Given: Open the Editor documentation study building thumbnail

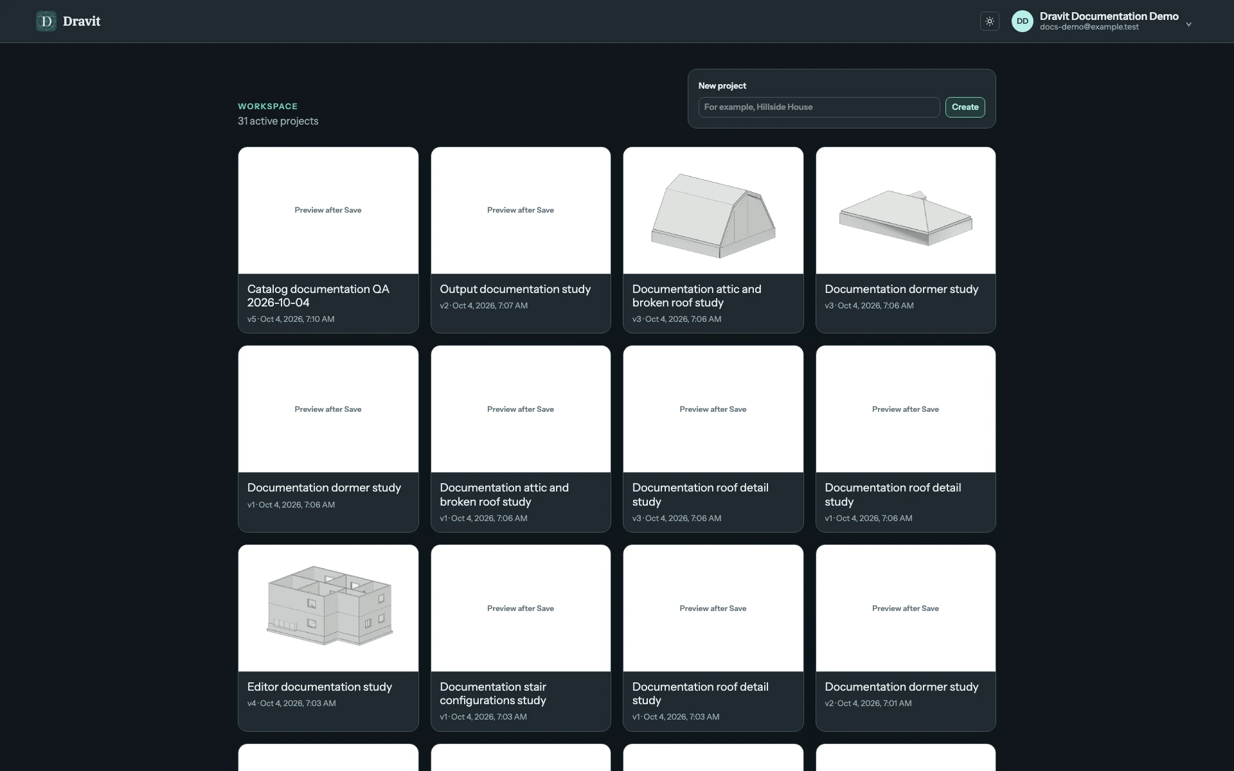Looking at the screenshot, I should [328, 608].
